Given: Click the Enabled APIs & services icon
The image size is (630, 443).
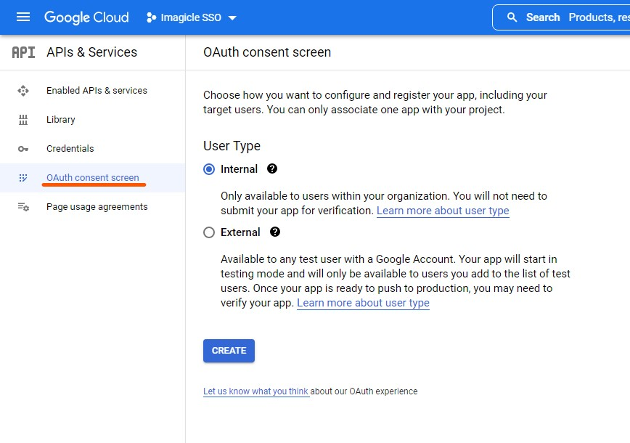Looking at the screenshot, I should (23, 91).
